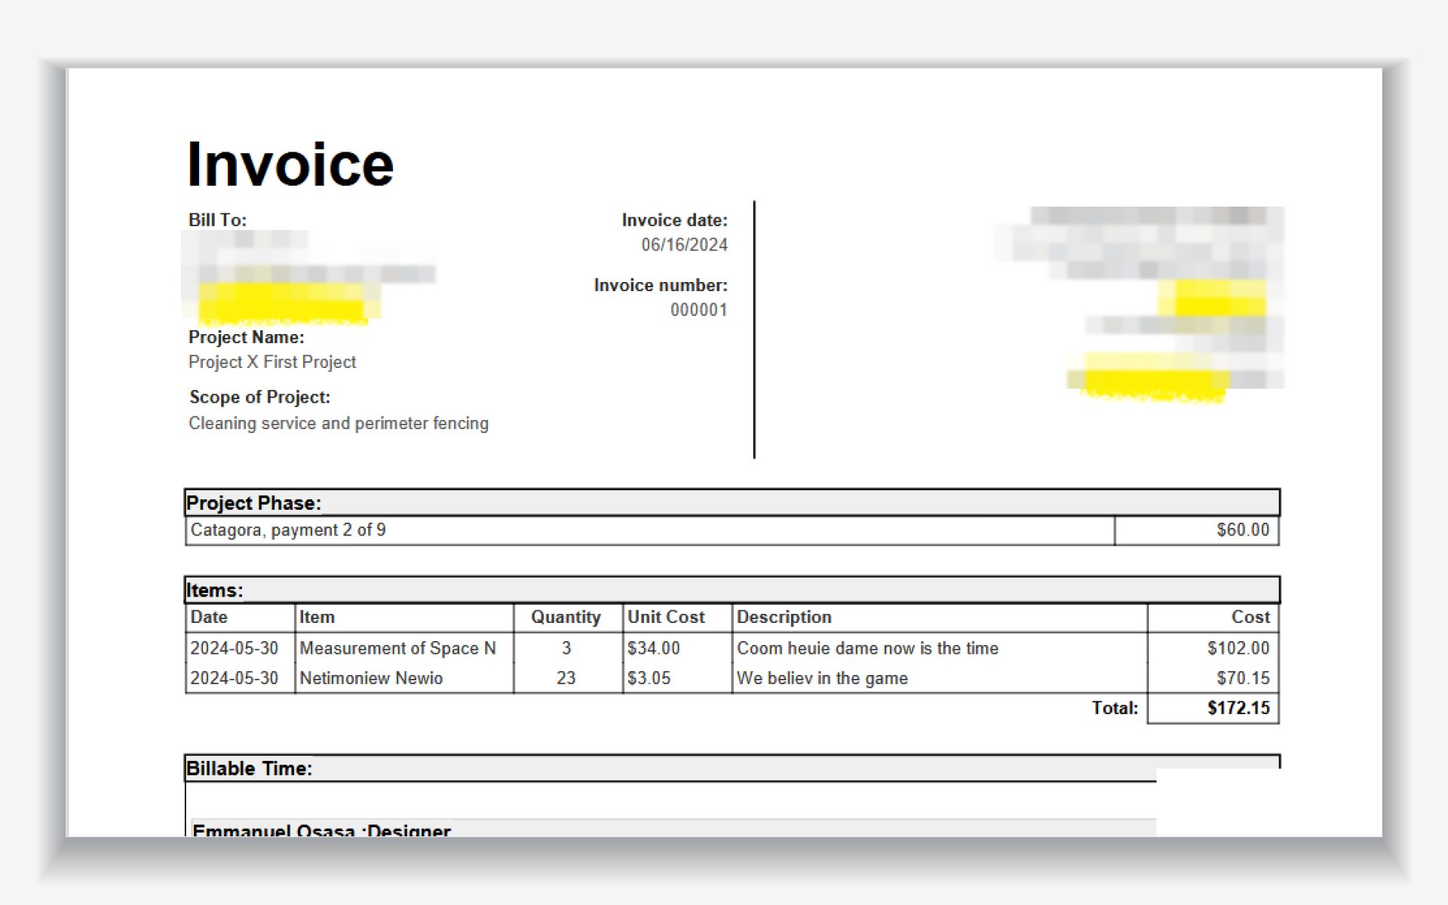The height and width of the screenshot is (905, 1448).
Task: Click the Items section header
Action: (732, 590)
